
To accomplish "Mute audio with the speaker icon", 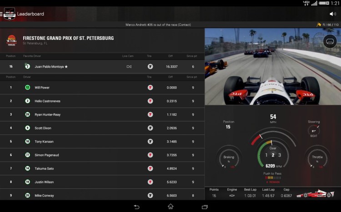I will pos(333,14).
